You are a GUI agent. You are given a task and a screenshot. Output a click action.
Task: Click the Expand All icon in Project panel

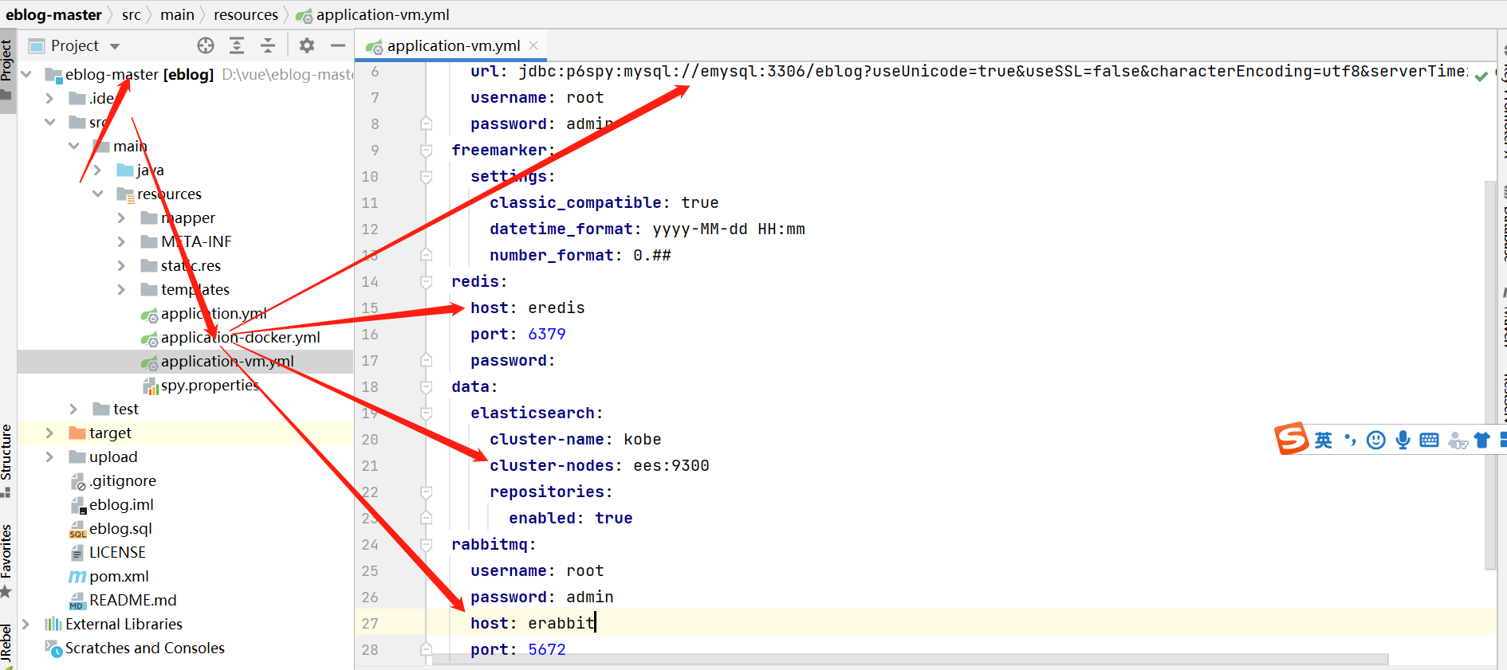point(237,45)
